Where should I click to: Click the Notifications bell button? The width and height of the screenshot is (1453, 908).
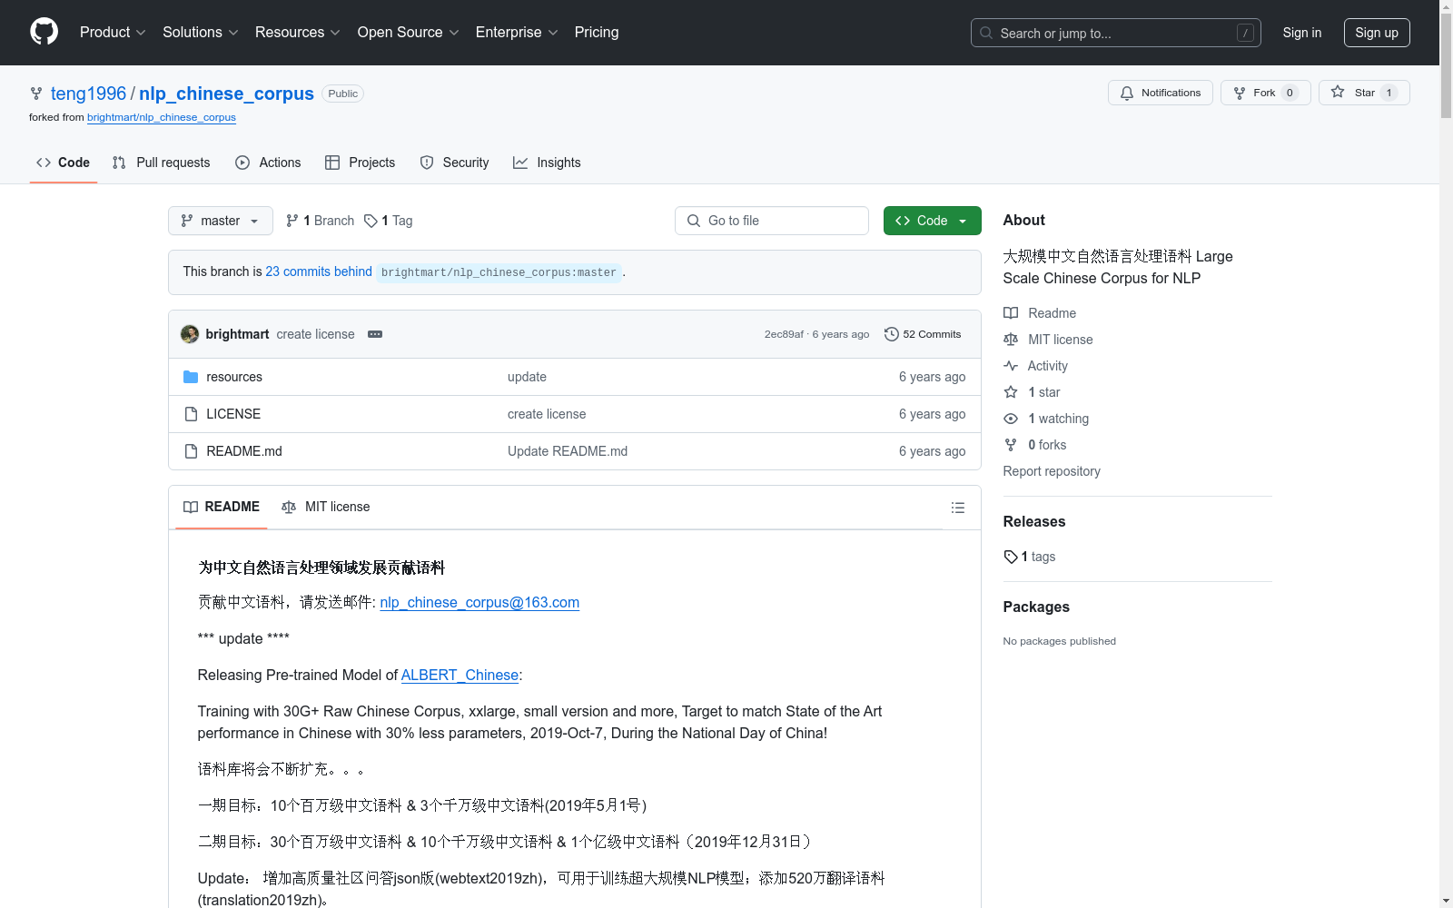(1160, 93)
